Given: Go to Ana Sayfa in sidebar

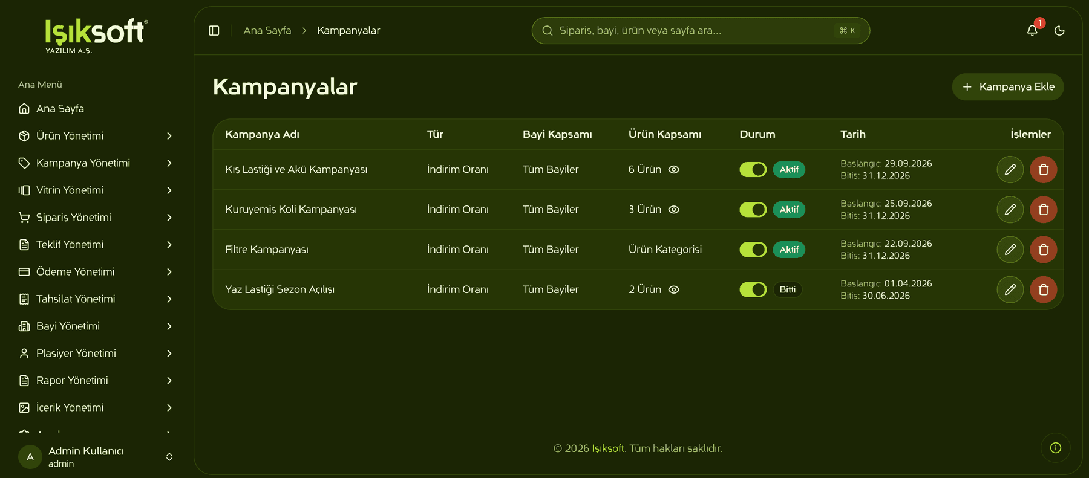Looking at the screenshot, I should [x=96, y=109].
